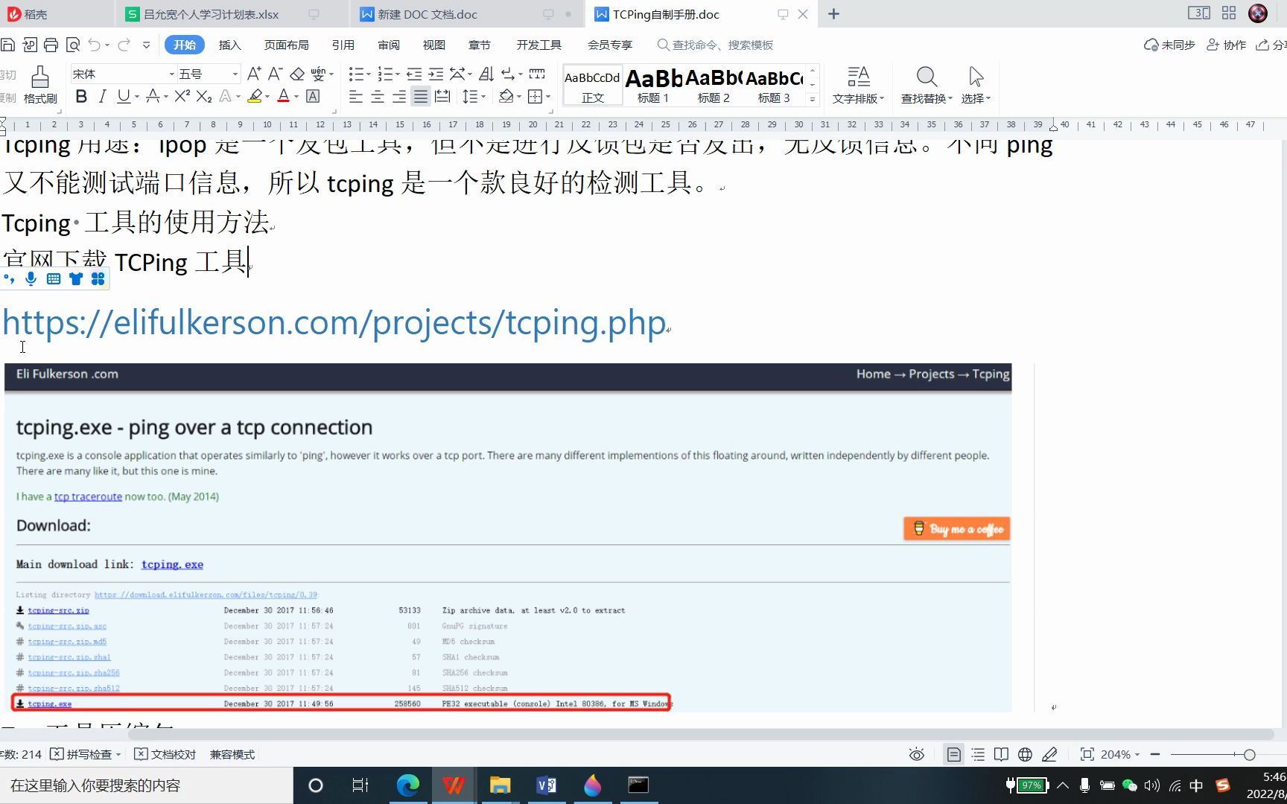The height and width of the screenshot is (804, 1287).
Task: Apply superscript formatting
Action: point(182,96)
